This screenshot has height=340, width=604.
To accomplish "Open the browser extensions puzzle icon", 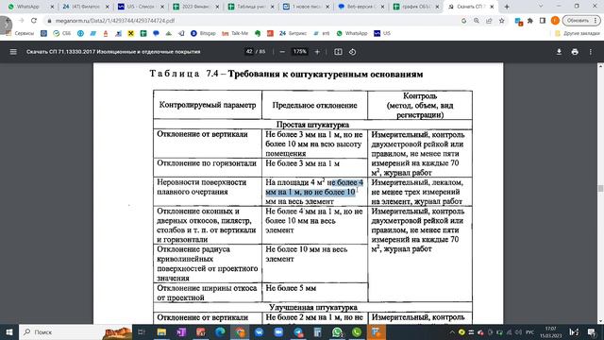I will (530, 21).
